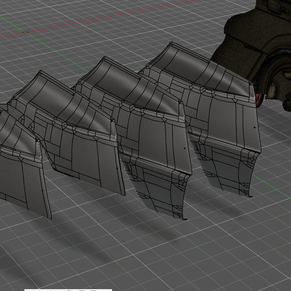This screenshot has width=291, height=291.
Task: Click the bottom edge toolbar strip
Action: click(68, 290)
